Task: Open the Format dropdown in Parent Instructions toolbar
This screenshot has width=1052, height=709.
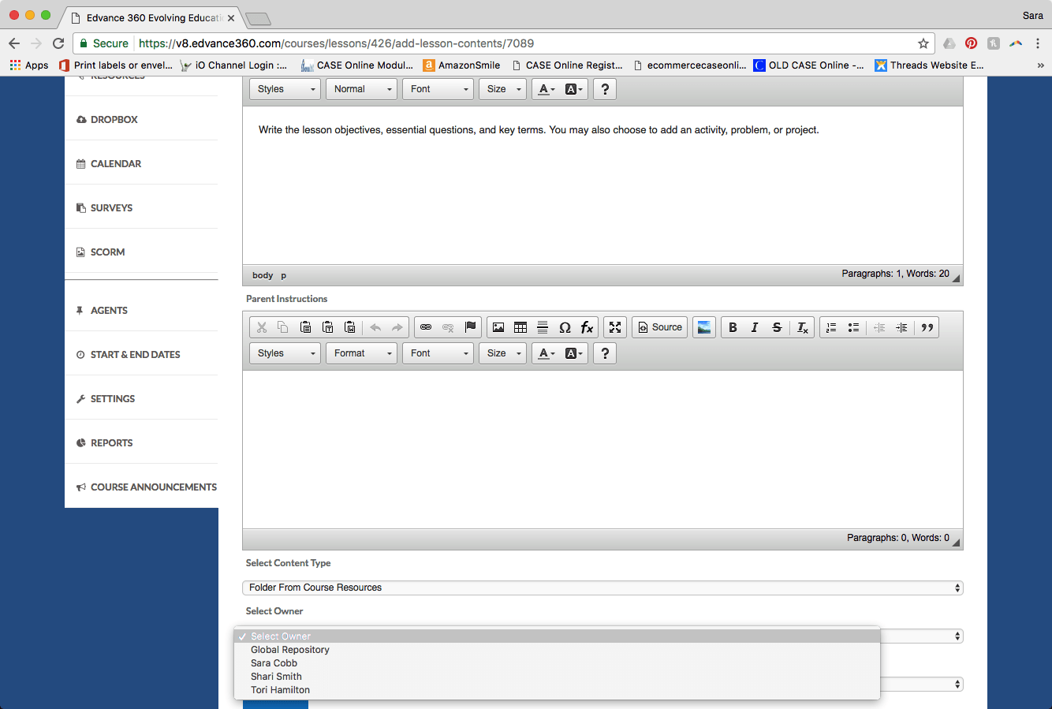Action: coord(362,353)
